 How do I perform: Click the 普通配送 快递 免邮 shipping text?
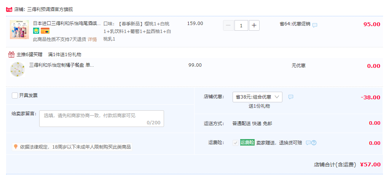coord(252,123)
